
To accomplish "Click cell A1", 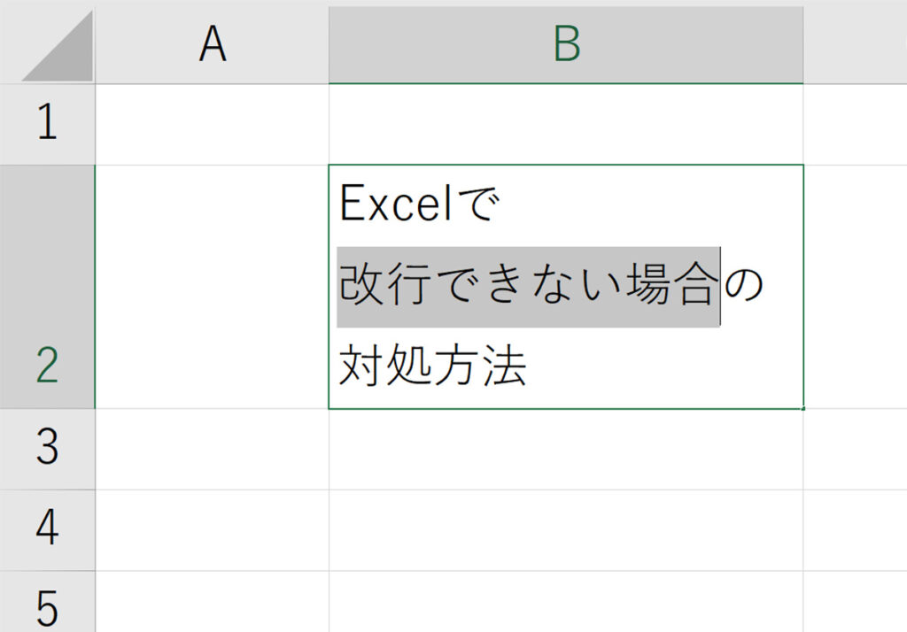I will [x=213, y=124].
